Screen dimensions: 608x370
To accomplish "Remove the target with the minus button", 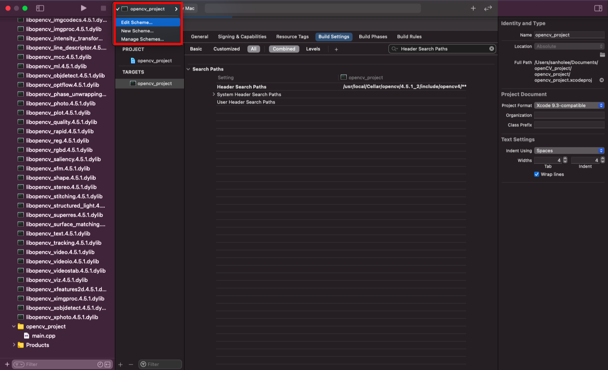I will [x=131, y=365].
